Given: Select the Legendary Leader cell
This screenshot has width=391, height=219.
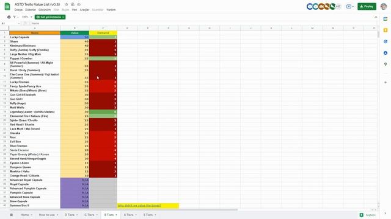Looking at the screenshot, I should tap(35, 112).
